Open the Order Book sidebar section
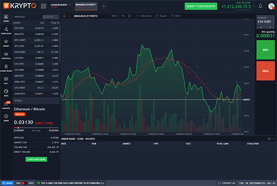The height and width of the screenshot is (186, 277). click(x=6, y=31)
